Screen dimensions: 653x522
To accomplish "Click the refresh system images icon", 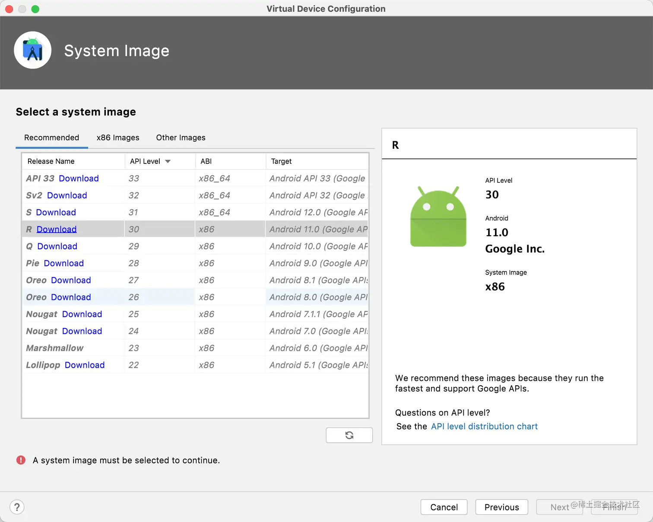I will coord(349,435).
